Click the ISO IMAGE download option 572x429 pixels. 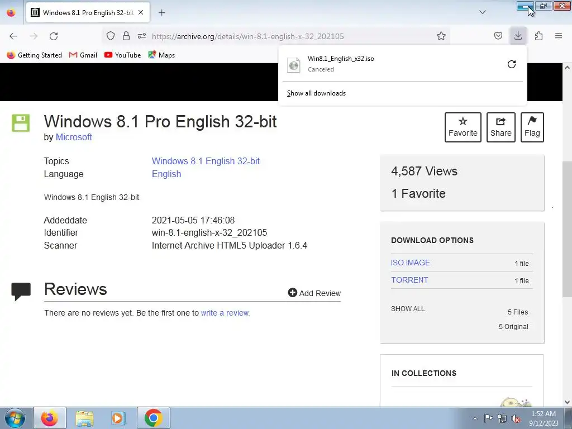coord(411,263)
